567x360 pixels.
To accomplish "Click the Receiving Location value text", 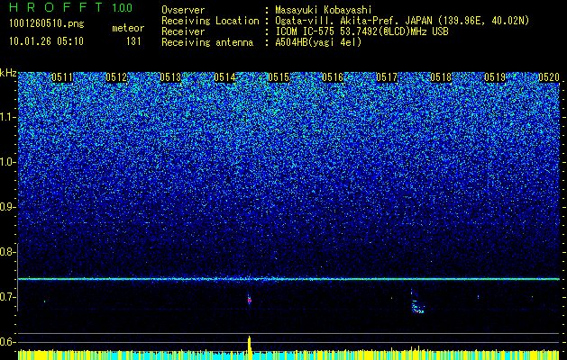I will point(402,21).
